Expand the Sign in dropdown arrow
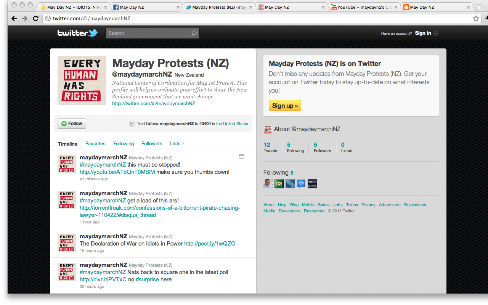488x305 pixels. pos(435,33)
